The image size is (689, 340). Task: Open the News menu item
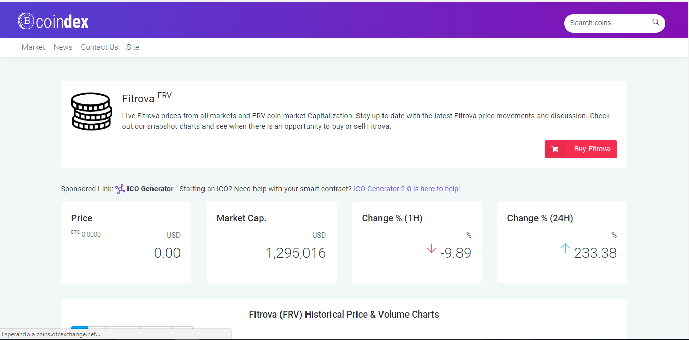(63, 47)
